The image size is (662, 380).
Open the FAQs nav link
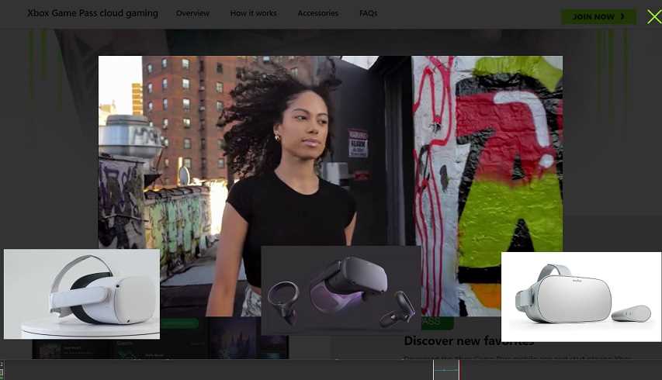tap(368, 13)
